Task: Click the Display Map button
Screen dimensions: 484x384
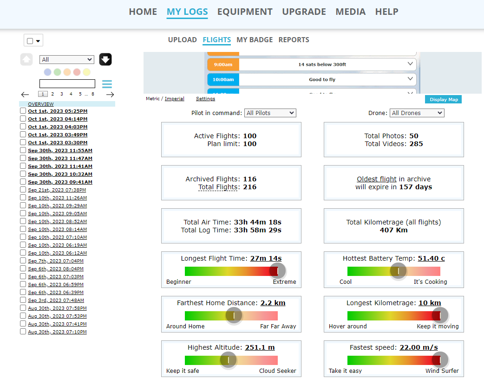Action: click(x=443, y=99)
